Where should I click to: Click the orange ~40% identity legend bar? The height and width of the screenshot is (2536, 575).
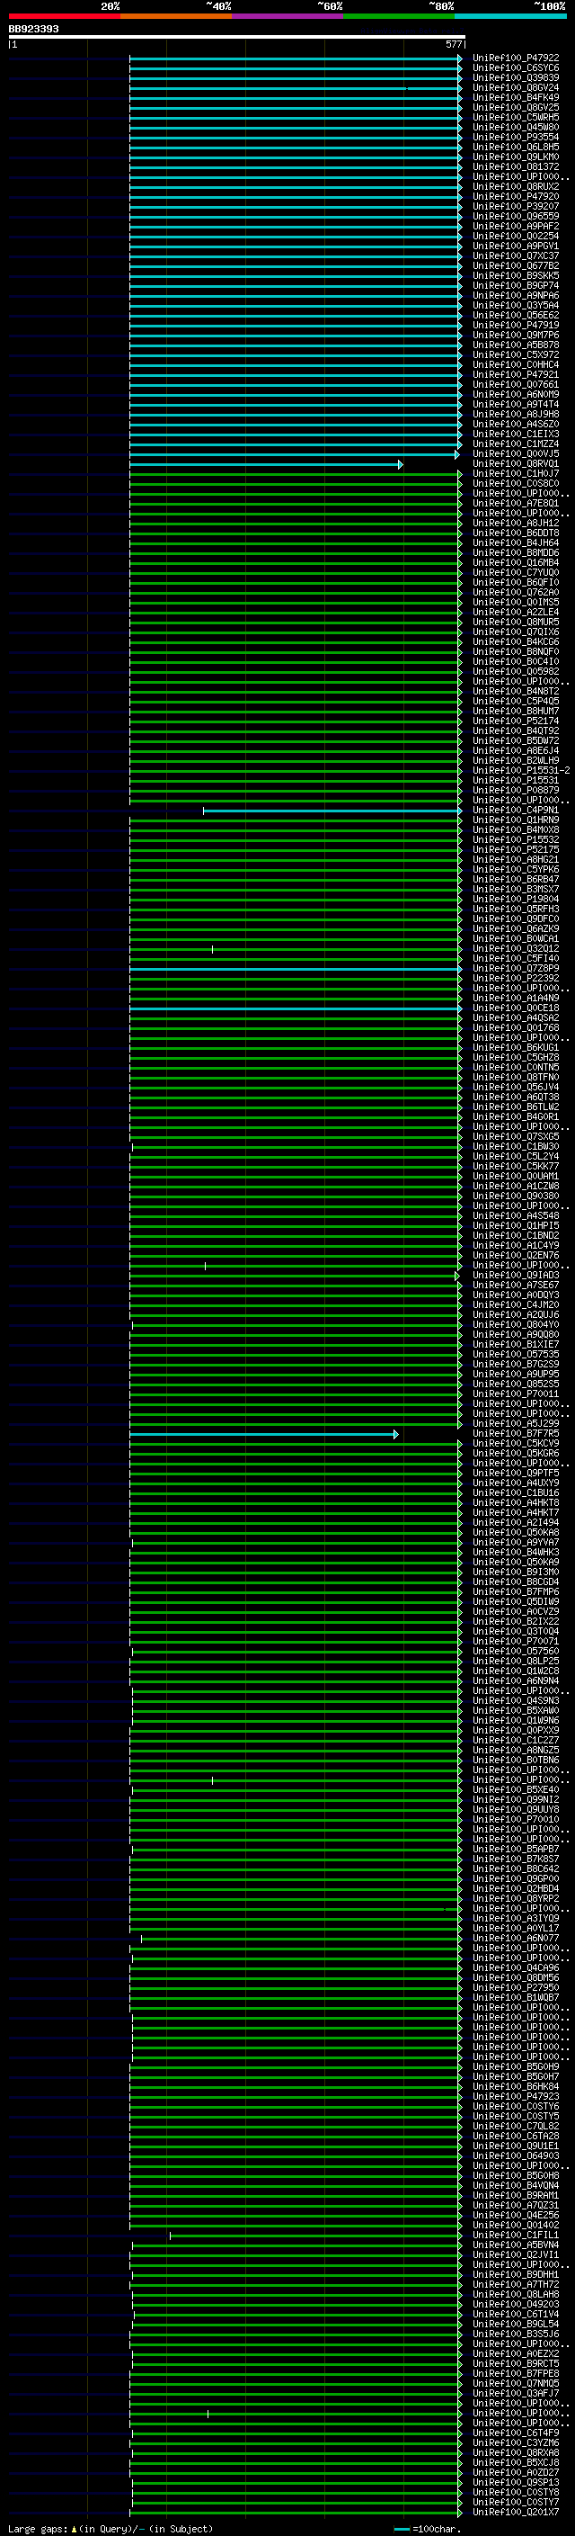coord(176,16)
